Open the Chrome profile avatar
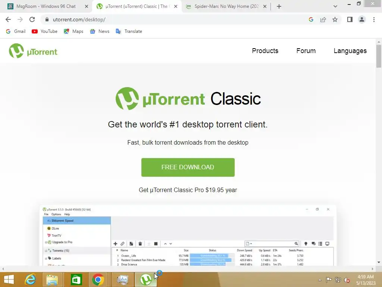Viewport: 382px width, 287px height. click(x=362, y=19)
